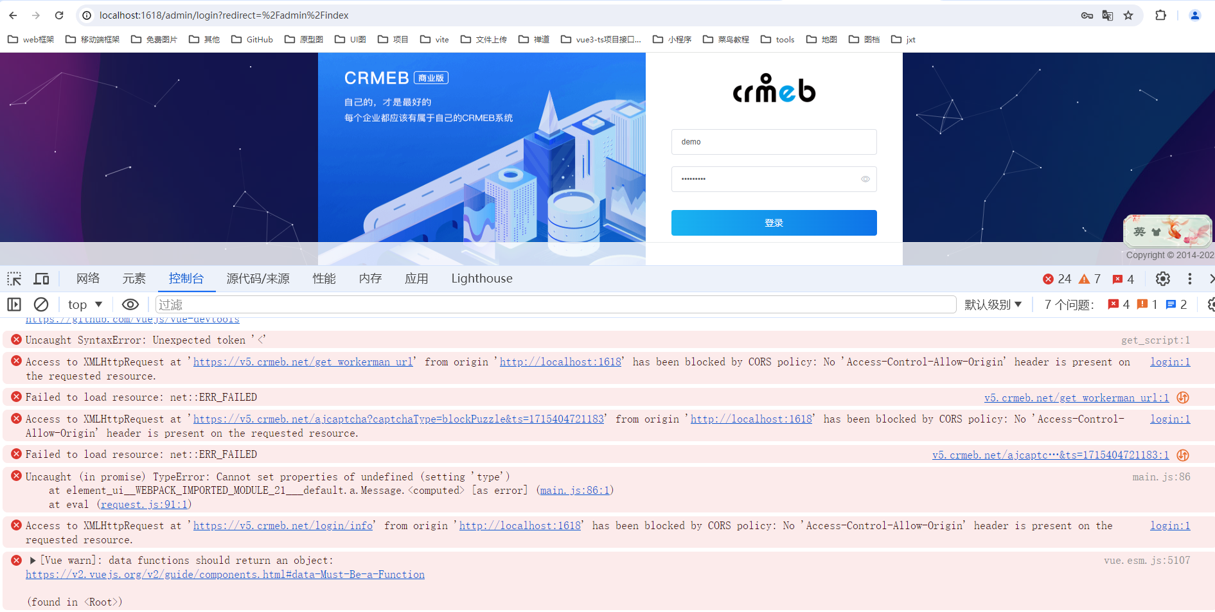Switch to the 性能 tab
This screenshot has width=1215, height=612.
coord(324,279)
